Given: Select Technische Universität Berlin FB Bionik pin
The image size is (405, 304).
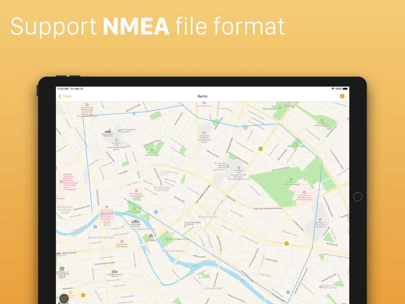Looking at the screenshot, I should click(x=87, y=105).
